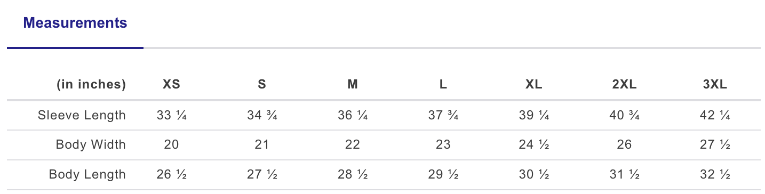Select the 3XL size column header

715,85
